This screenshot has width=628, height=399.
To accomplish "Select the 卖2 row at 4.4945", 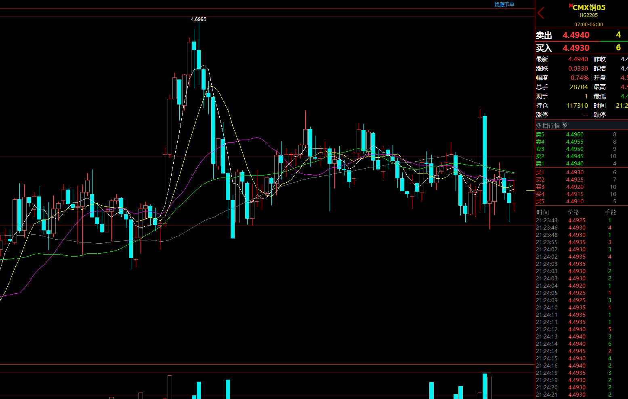I will [x=582, y=157].
